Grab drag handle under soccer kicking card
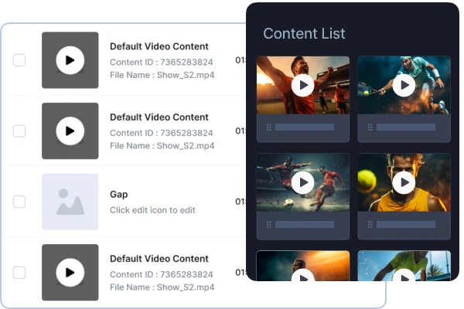Viewport: 464px width, 309px height. tap(268, 225)
